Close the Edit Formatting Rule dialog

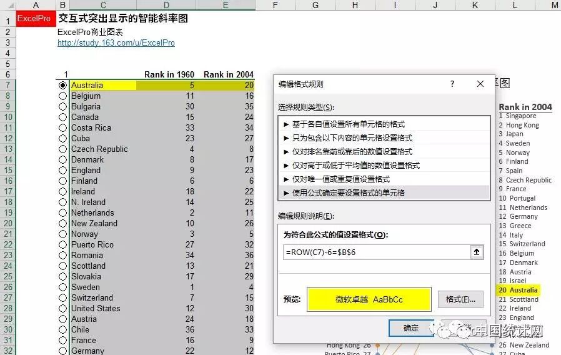pos(480,84)
